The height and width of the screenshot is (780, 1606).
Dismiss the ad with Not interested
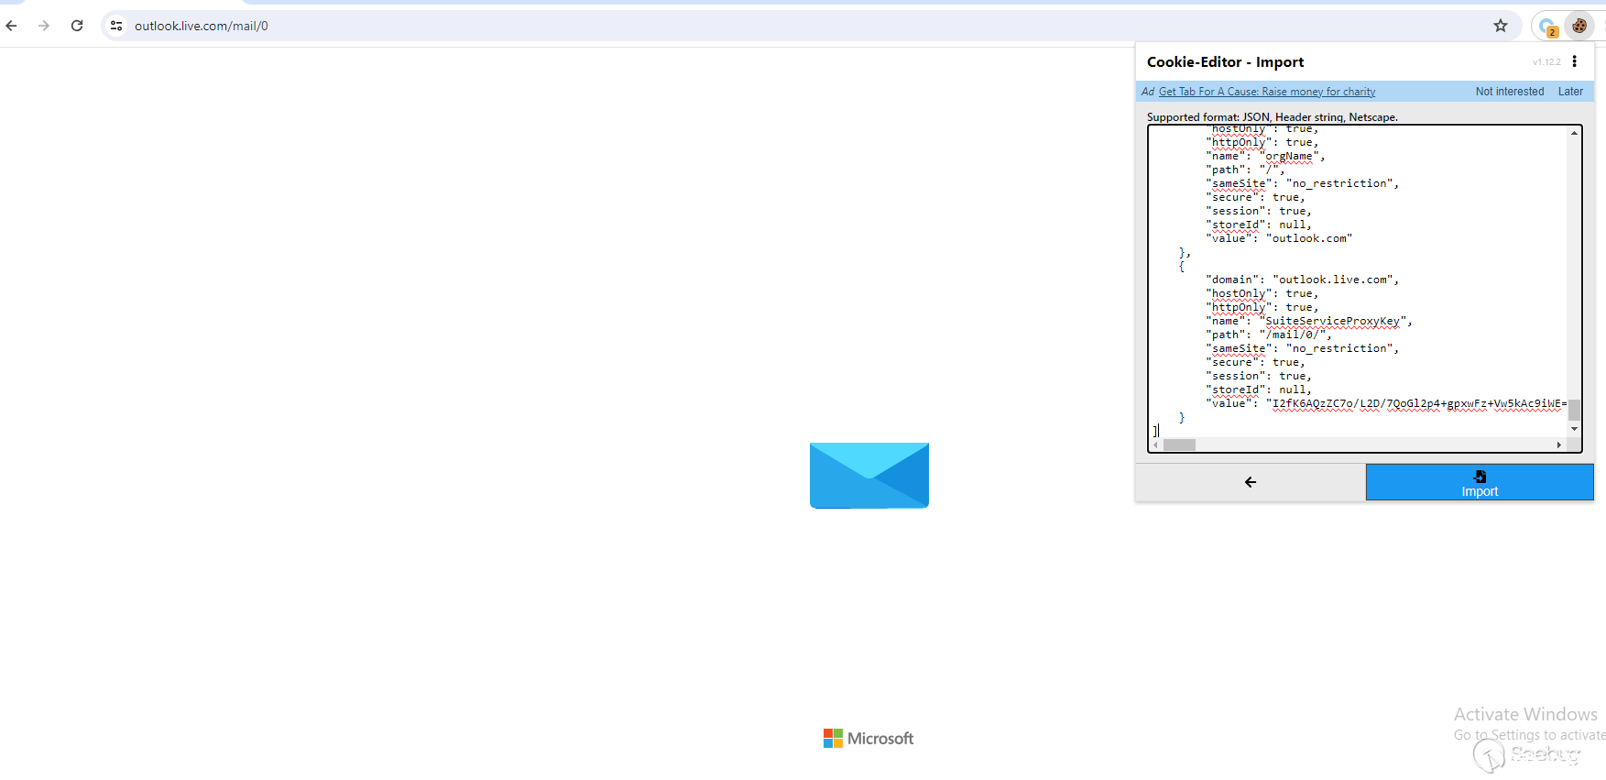click(1510, 92)
